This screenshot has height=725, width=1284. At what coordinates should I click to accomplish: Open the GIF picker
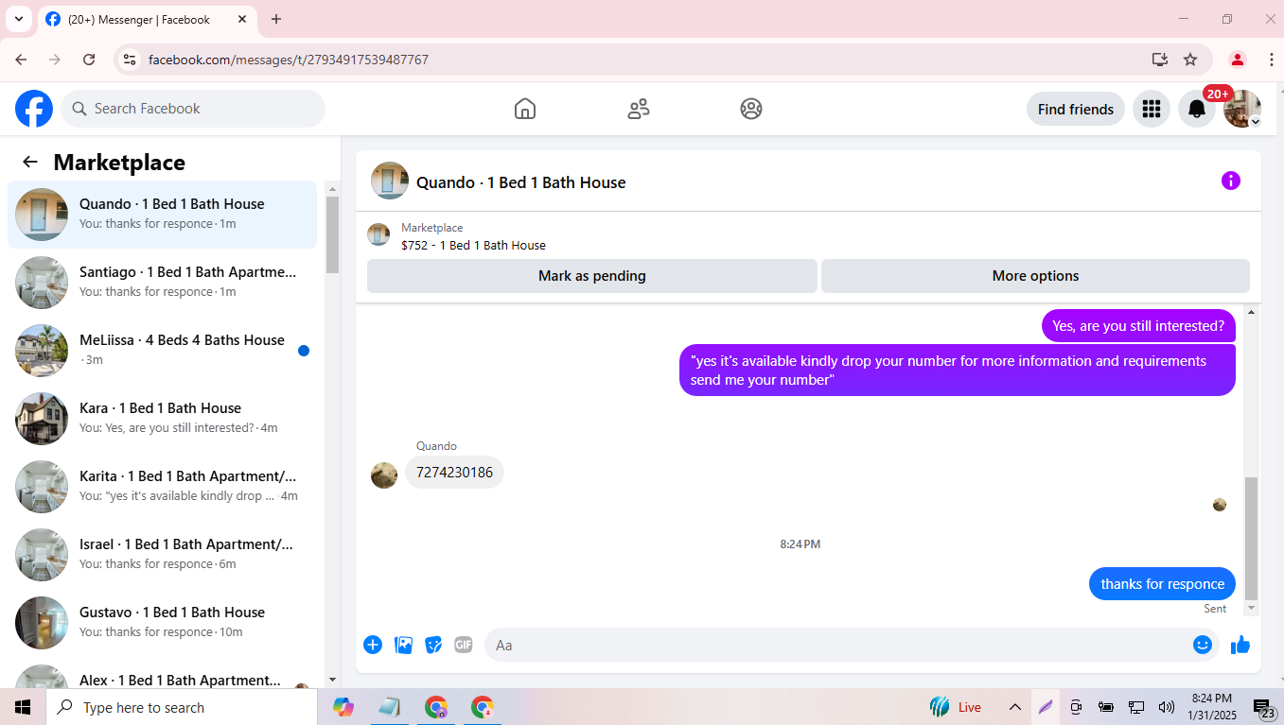463,645
